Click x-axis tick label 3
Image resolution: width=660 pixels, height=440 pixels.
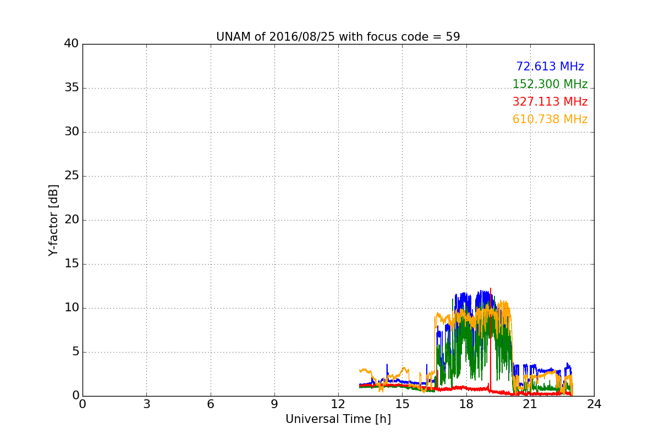pyautogui.click(x=146, y=404)
